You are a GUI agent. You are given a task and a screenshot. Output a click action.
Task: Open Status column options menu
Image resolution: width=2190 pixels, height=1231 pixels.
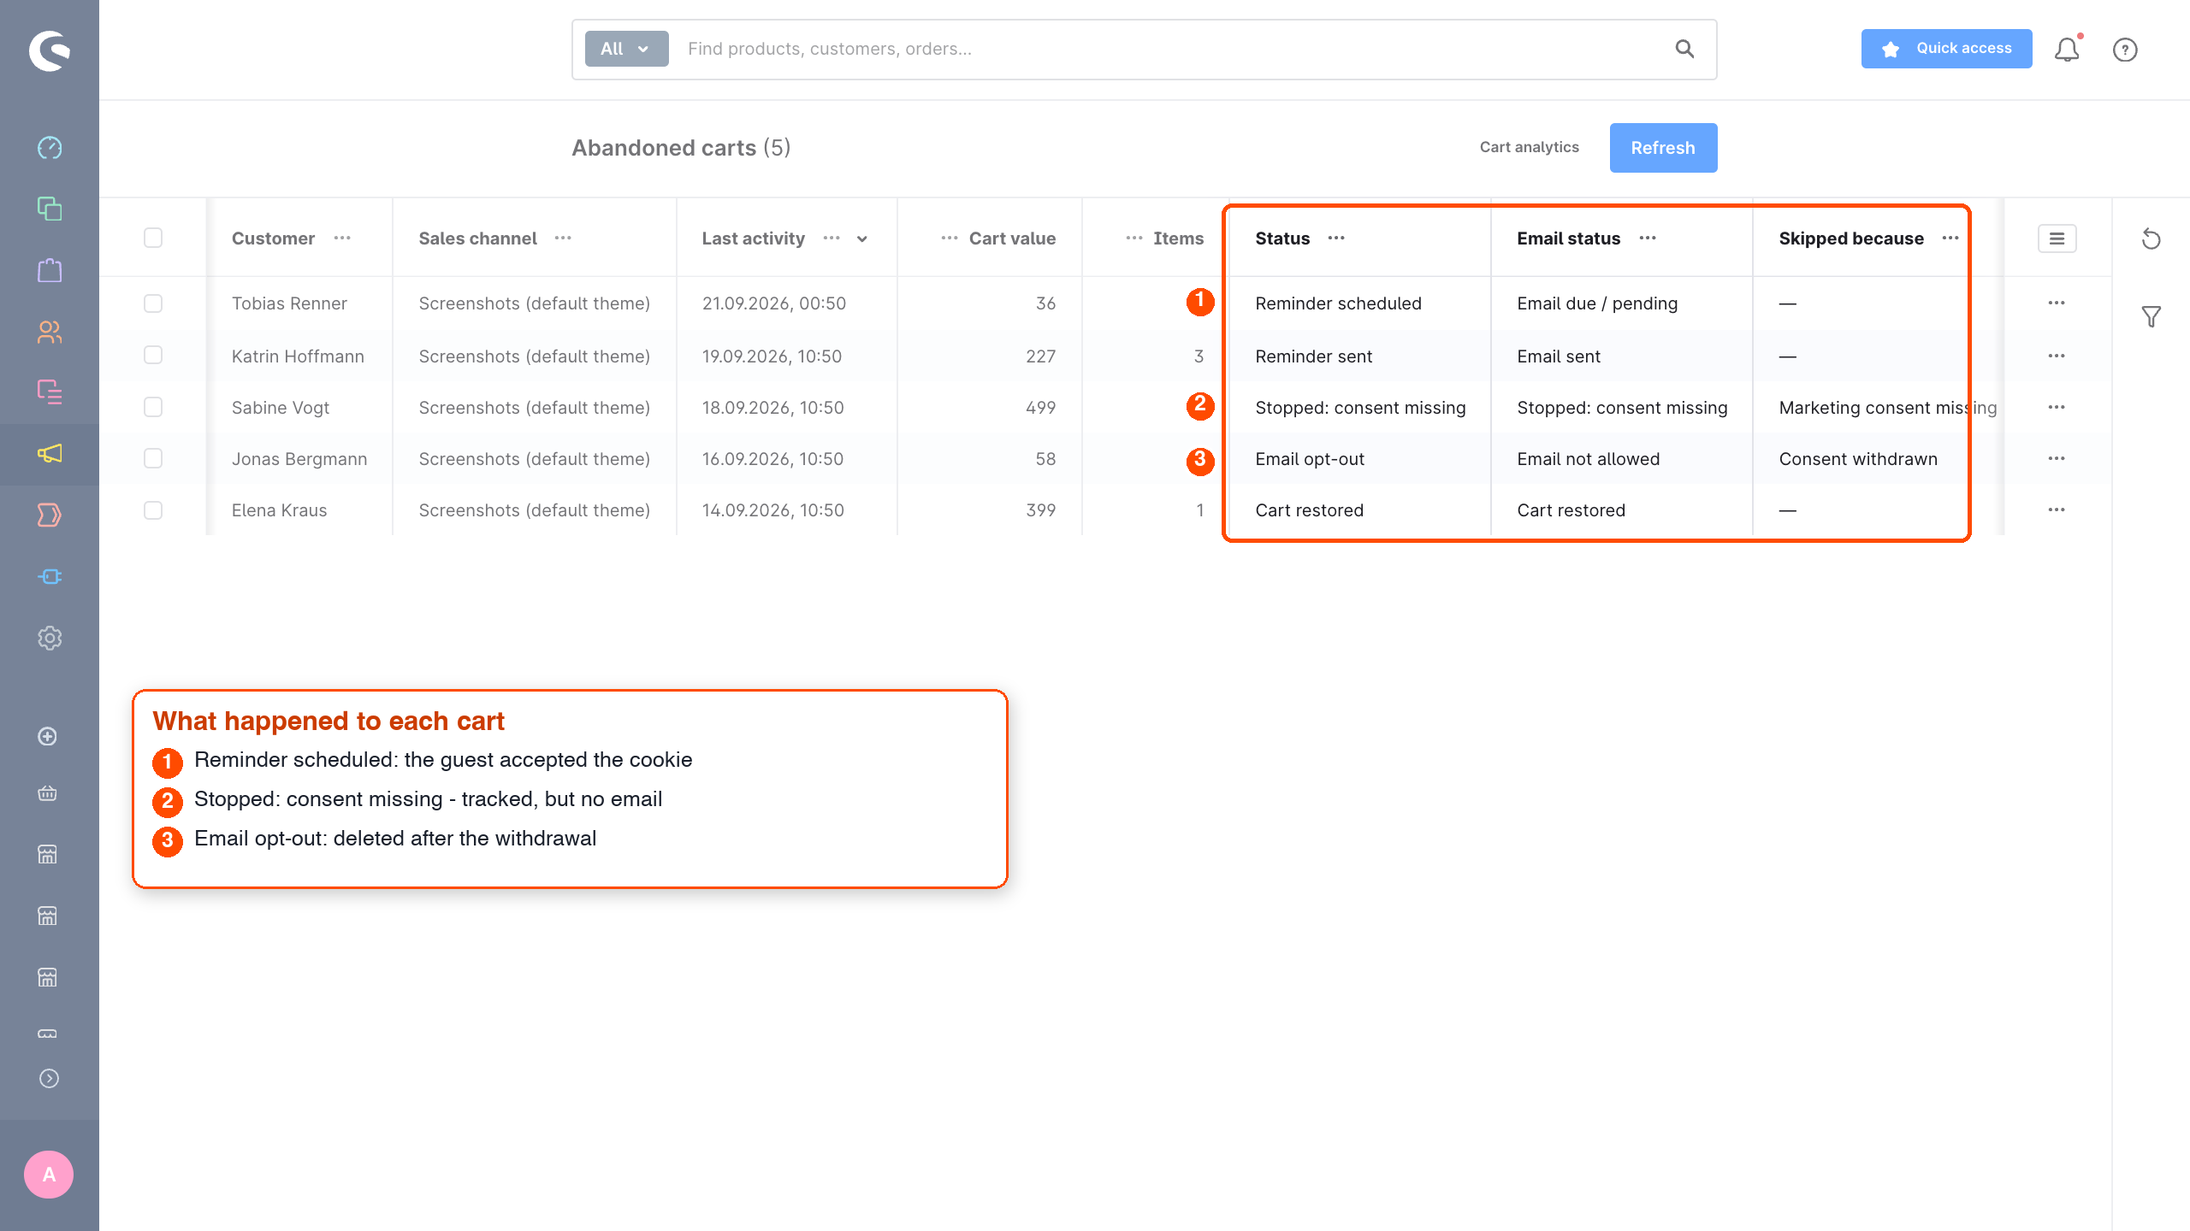point(1336,238)
